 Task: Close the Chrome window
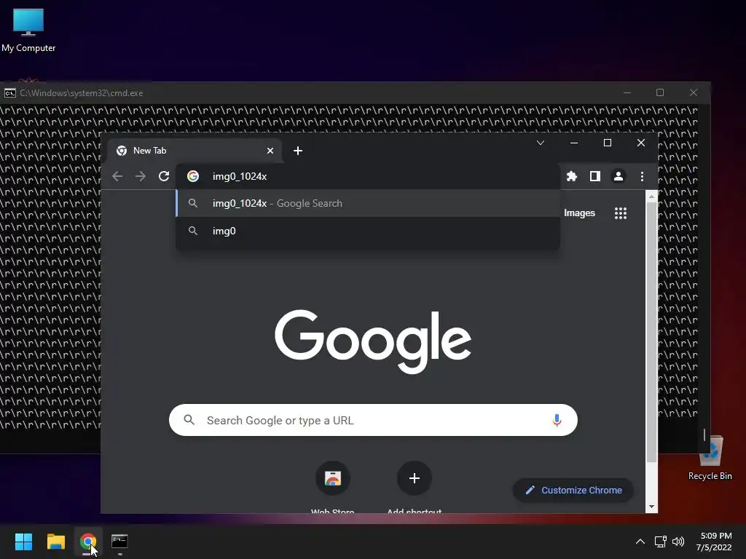pyautogui.click(x=641, y=143)
